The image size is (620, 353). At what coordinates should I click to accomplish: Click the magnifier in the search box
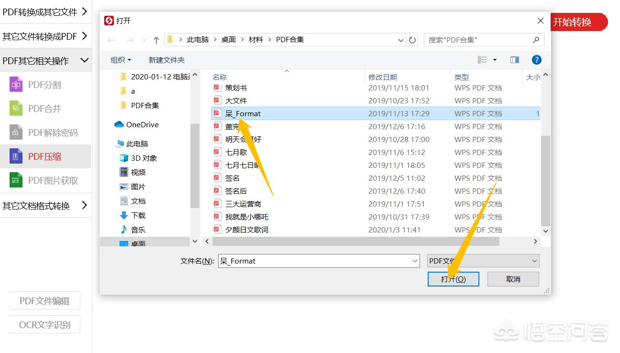pos(536,40)
